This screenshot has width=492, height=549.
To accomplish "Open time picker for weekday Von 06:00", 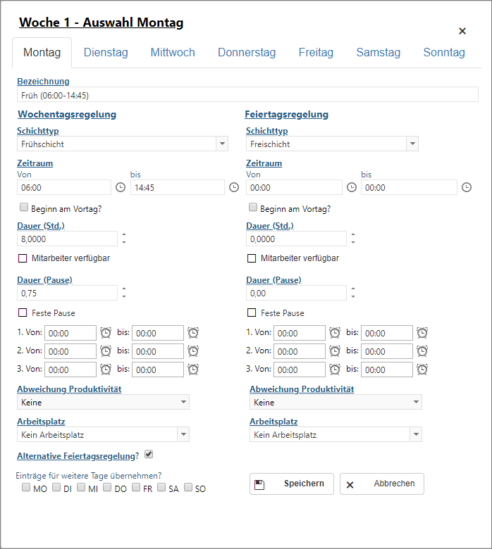I will point(121,187).
